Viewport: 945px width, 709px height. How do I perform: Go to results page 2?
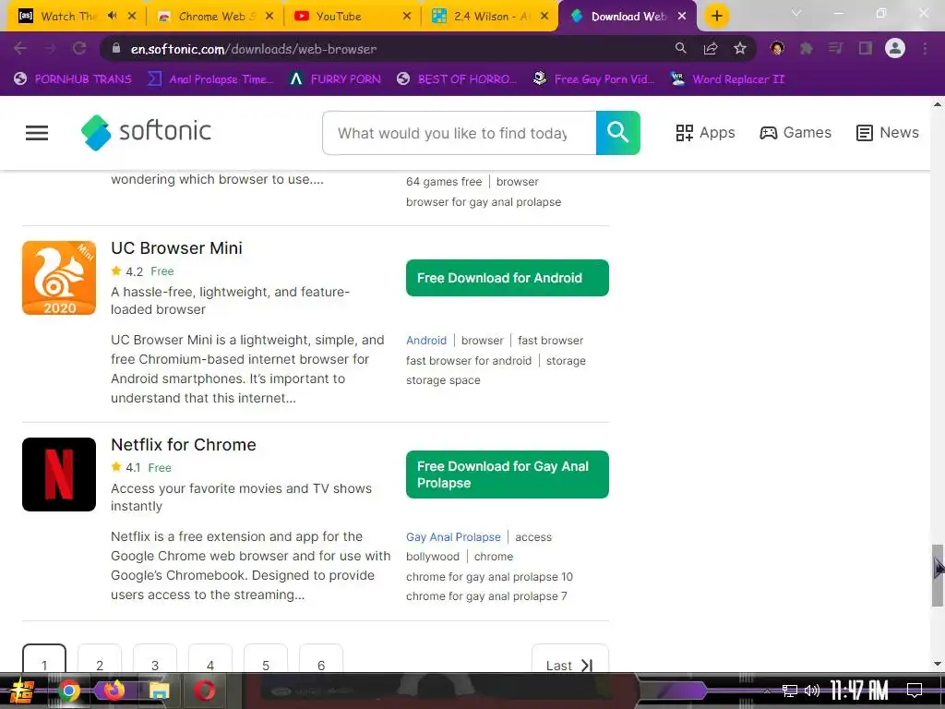tap(100, 659)
